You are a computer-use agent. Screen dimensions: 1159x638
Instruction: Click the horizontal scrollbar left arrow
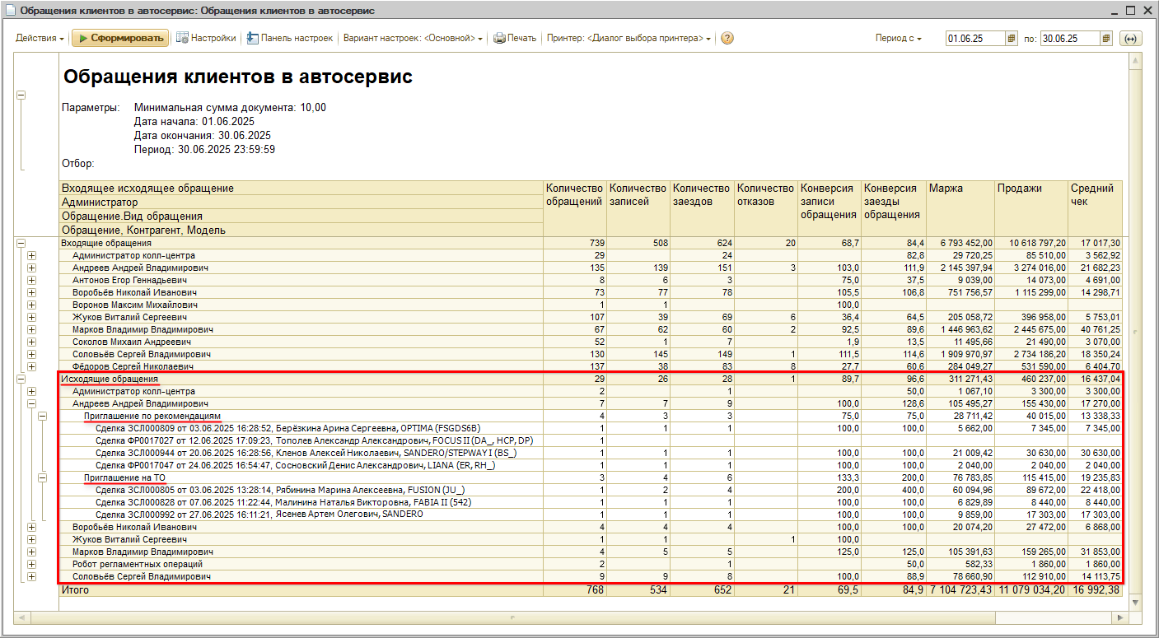(x=21, y=617)
